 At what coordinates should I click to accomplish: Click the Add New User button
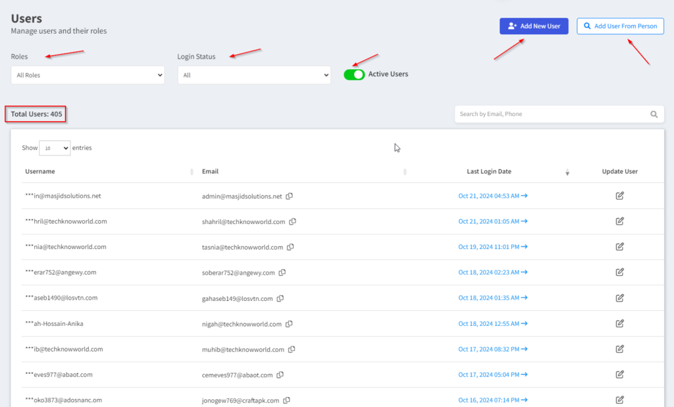(x=533, y=26)
